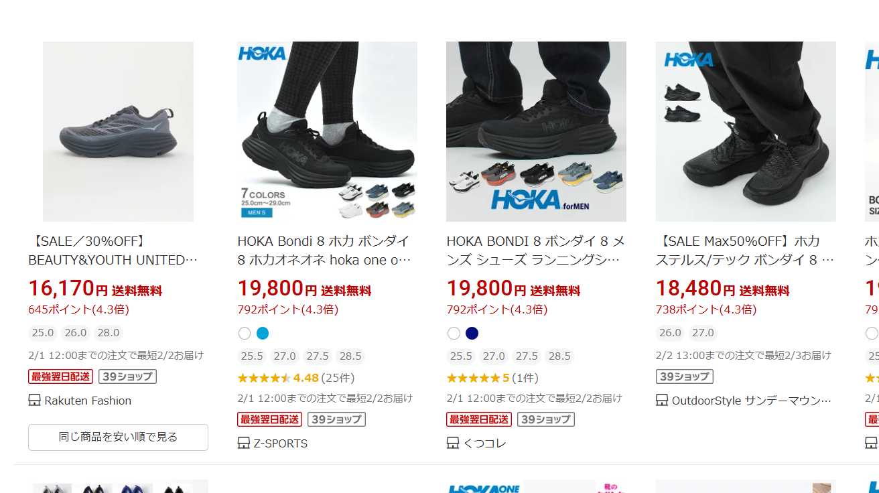Open HOKA Bondi 8 ホカ ボンダイ title link

tap(324, 251)
